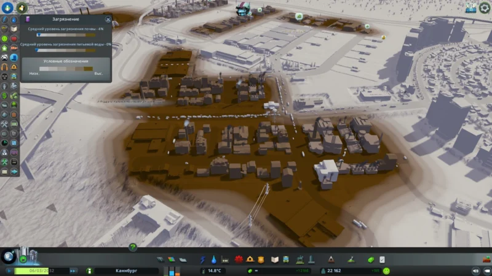The image size is (492, 276).
Task: Toggle the free camera button in the bottom-right
Action: coord(487,271)
